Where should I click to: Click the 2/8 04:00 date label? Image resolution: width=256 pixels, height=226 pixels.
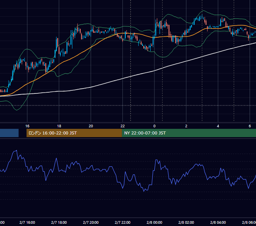point(218,222)
